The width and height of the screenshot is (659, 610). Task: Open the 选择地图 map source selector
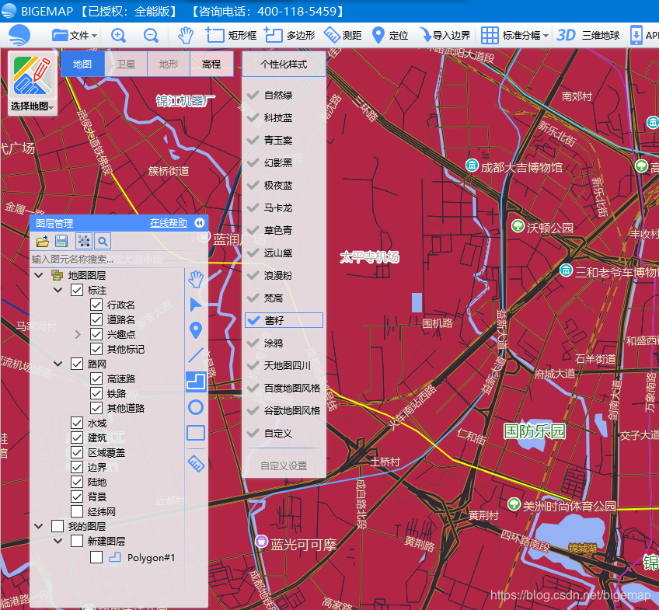(x=33, y=83)
